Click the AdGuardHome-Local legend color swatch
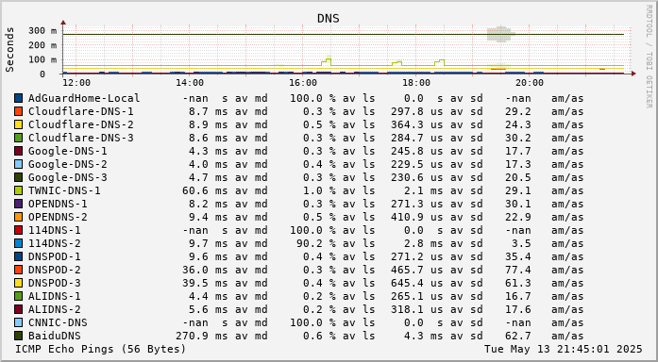The image size is (658, 362). click(19, 98)
